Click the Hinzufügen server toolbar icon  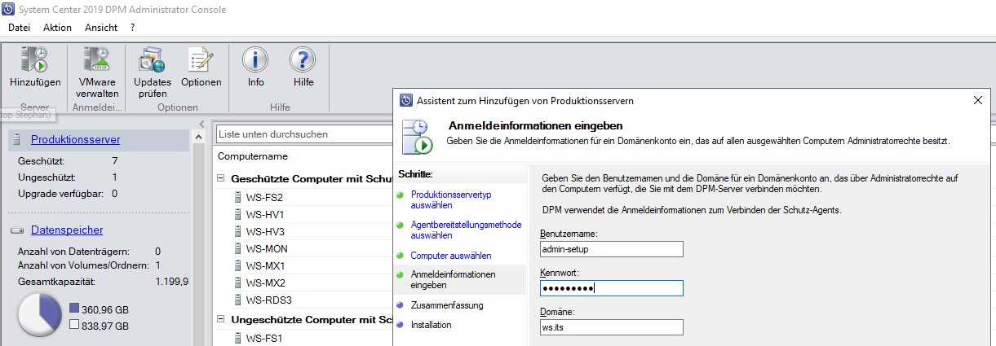(35, 60)
